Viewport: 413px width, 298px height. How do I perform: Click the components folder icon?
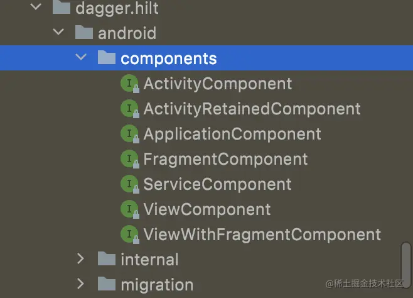pyautogui.click(x=107, y=58)
